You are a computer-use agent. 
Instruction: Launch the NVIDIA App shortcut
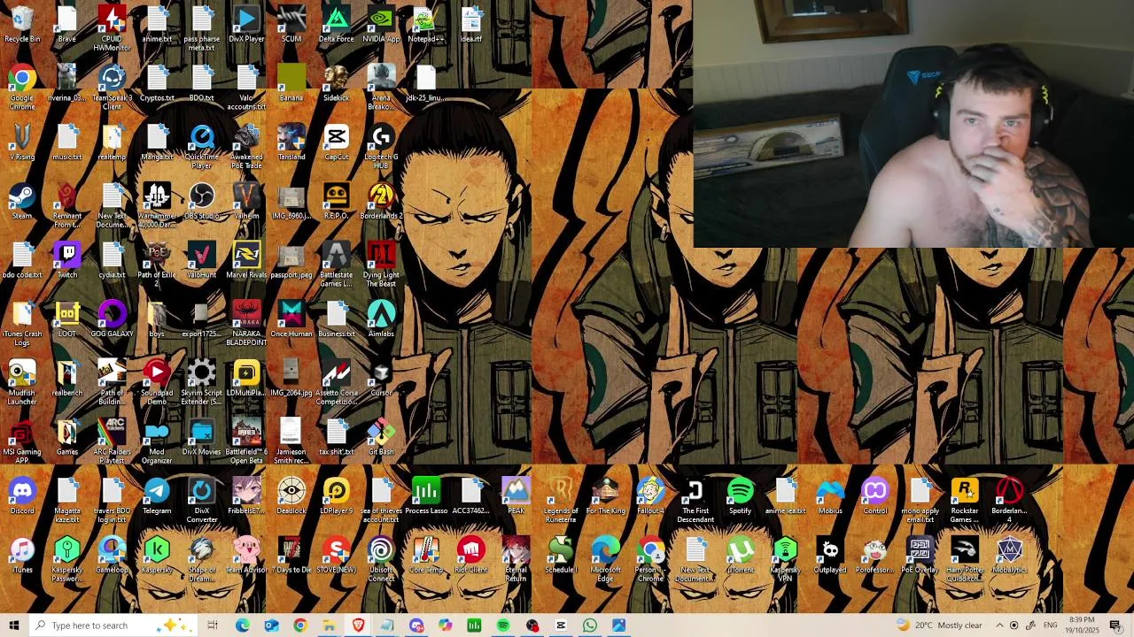click(x=381, y=25)
